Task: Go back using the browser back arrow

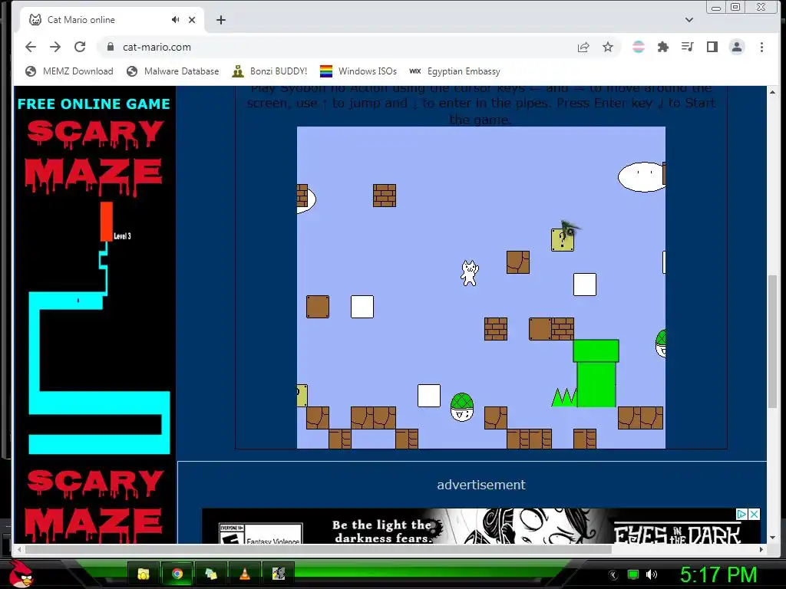Action: click(31, 47)
